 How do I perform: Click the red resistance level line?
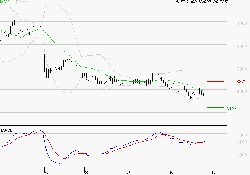[215, 81]
